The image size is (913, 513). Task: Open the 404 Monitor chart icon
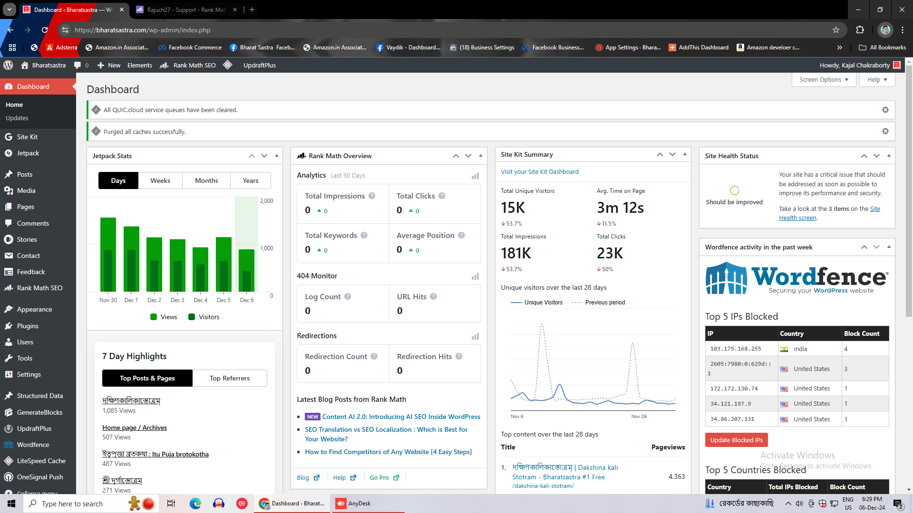pyautogui.click(x=475, y=276)
